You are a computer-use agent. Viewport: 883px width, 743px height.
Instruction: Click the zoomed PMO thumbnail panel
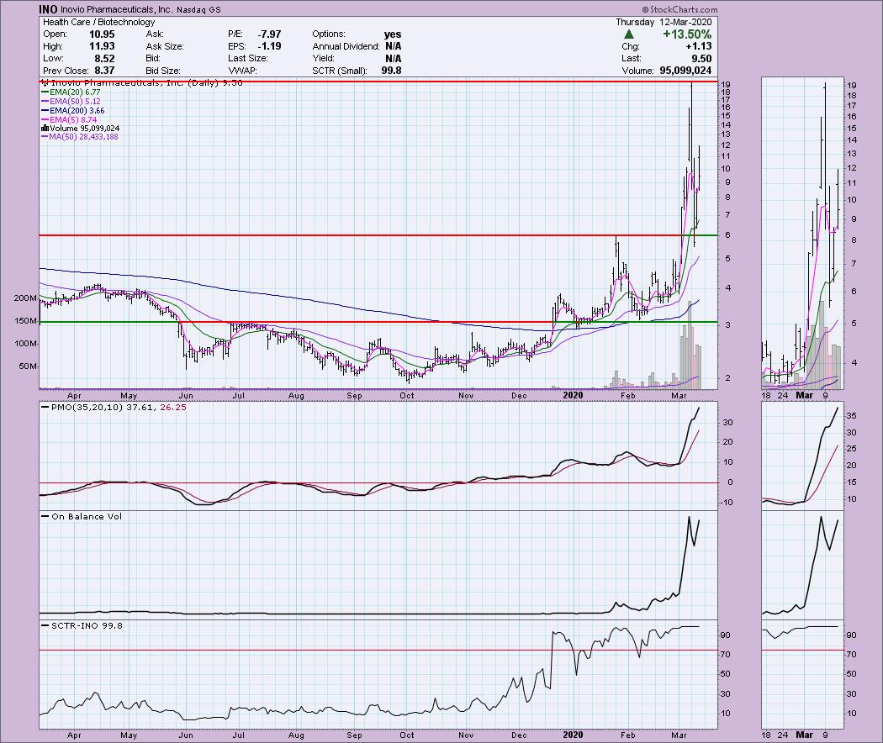click(x=802, y=456)
